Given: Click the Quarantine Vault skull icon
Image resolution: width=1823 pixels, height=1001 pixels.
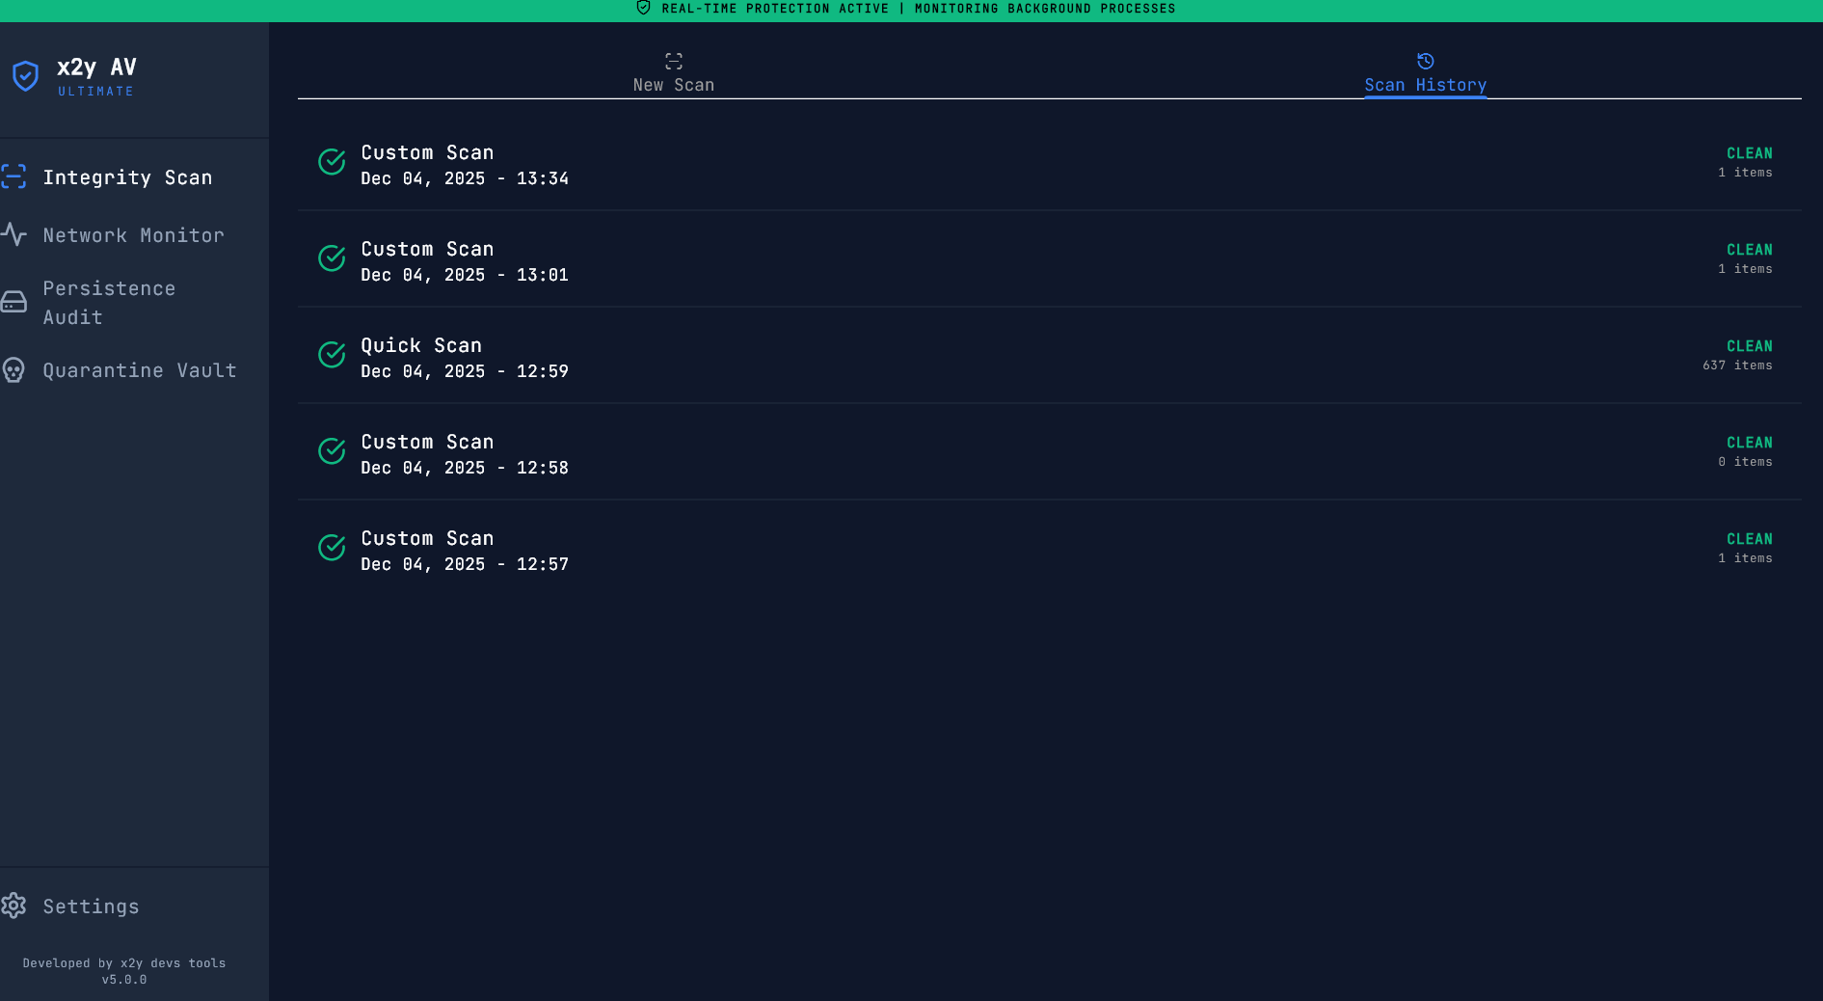Looking at the screenshot, I should (13, 370).
